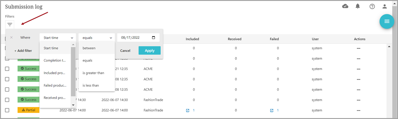398x119 pixels.
Task: Click the Received column header
Action: click(235, 39)
